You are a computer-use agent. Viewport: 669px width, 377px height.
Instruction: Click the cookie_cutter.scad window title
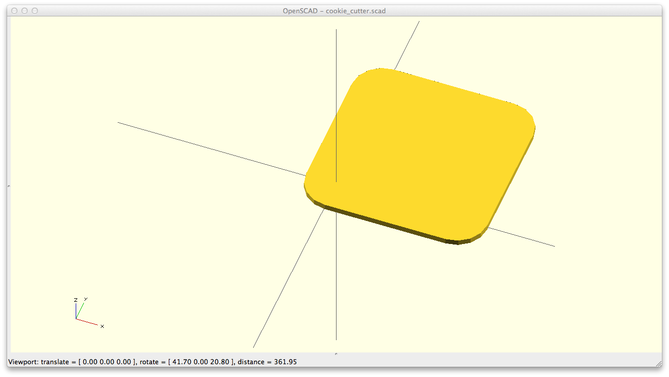coord(334,11)
